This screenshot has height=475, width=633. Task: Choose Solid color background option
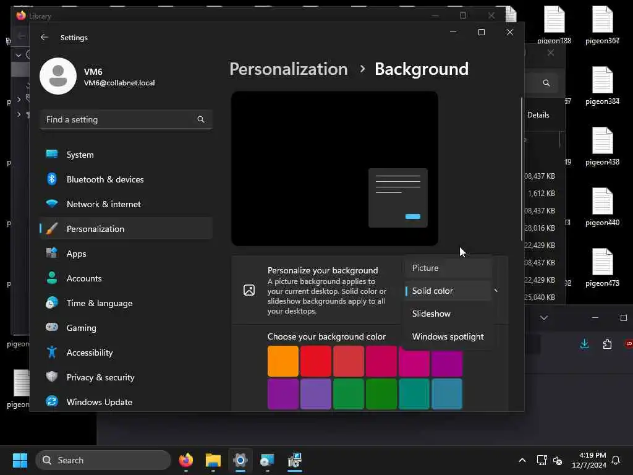tap(448, 291)
